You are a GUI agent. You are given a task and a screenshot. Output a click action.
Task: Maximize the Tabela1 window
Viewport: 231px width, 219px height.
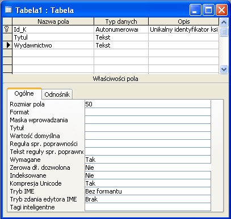208,10
